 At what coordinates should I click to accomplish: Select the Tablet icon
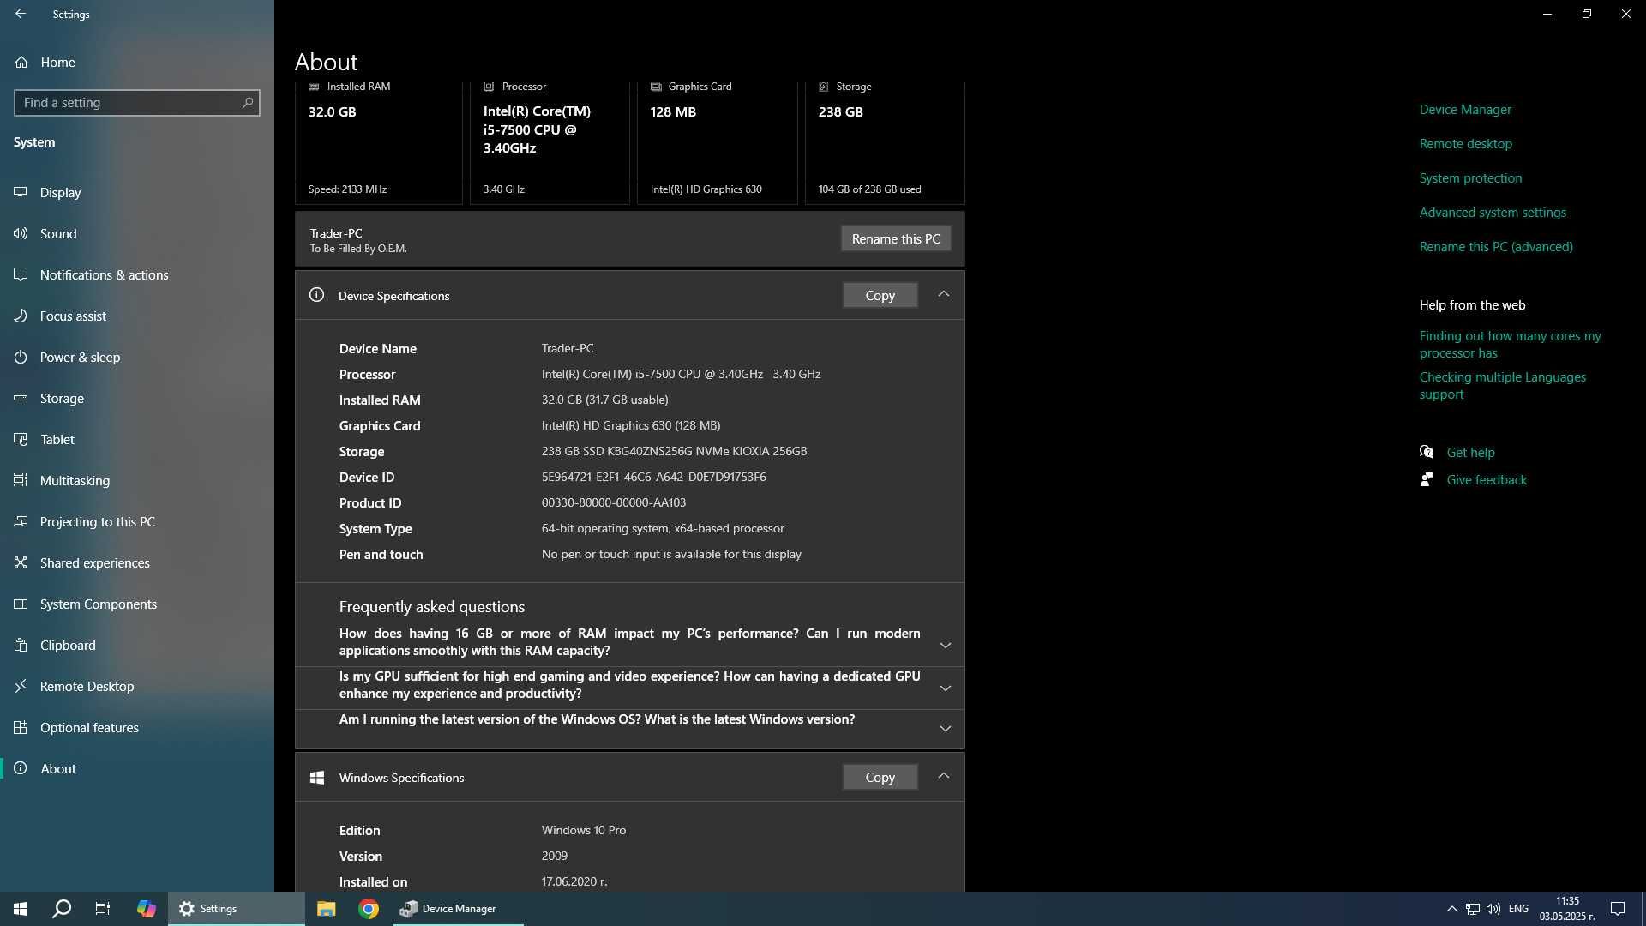pos(21,439)
